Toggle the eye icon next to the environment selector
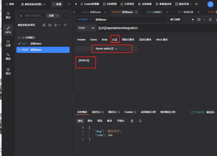This screenshot has height=156, width=217. click(x=197, y=4)
